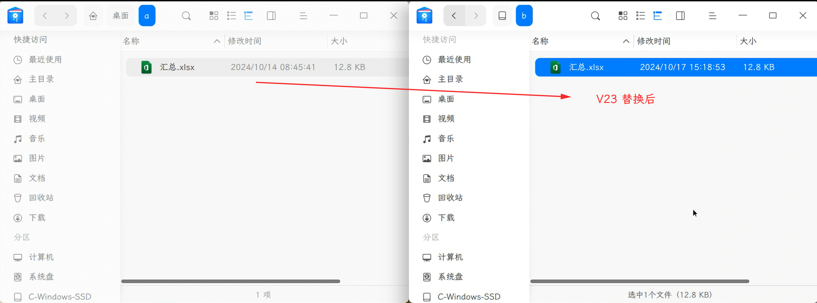
Task: Click the disk icon in right address bar
Action: [502, 16]
